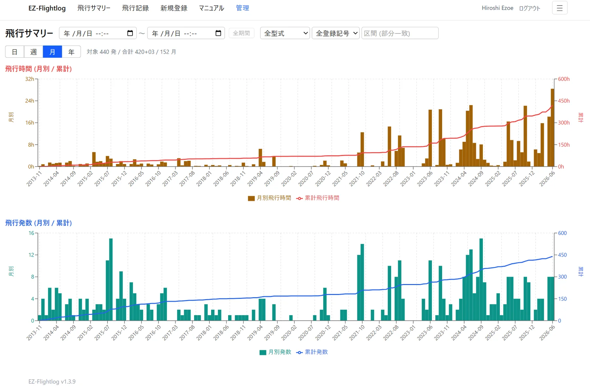Click the 累計飛行時間 legend label
The width and height of the screenshot is (590, 388).
click(x=322, y=198)
